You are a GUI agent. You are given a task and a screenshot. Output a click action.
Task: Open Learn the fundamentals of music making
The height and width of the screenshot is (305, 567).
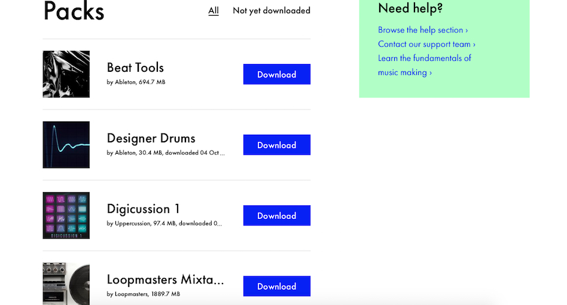(x=425, y=65)
